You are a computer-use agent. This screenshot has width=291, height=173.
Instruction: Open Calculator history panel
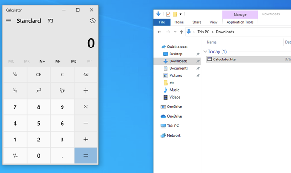93,21
